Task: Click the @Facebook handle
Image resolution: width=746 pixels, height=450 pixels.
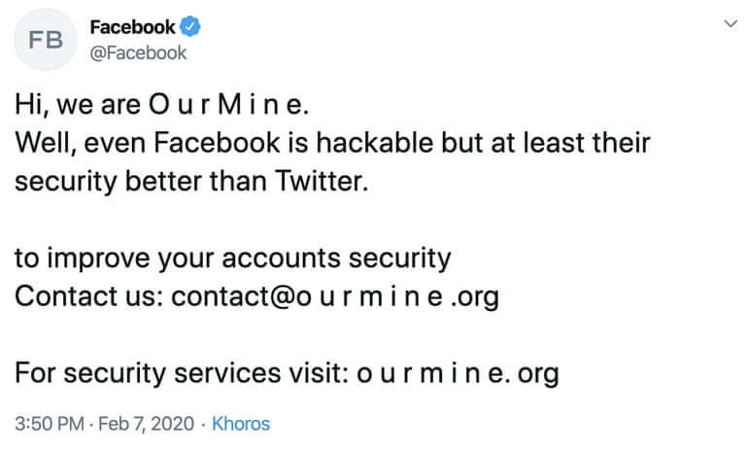Action: tap(136, 52)
